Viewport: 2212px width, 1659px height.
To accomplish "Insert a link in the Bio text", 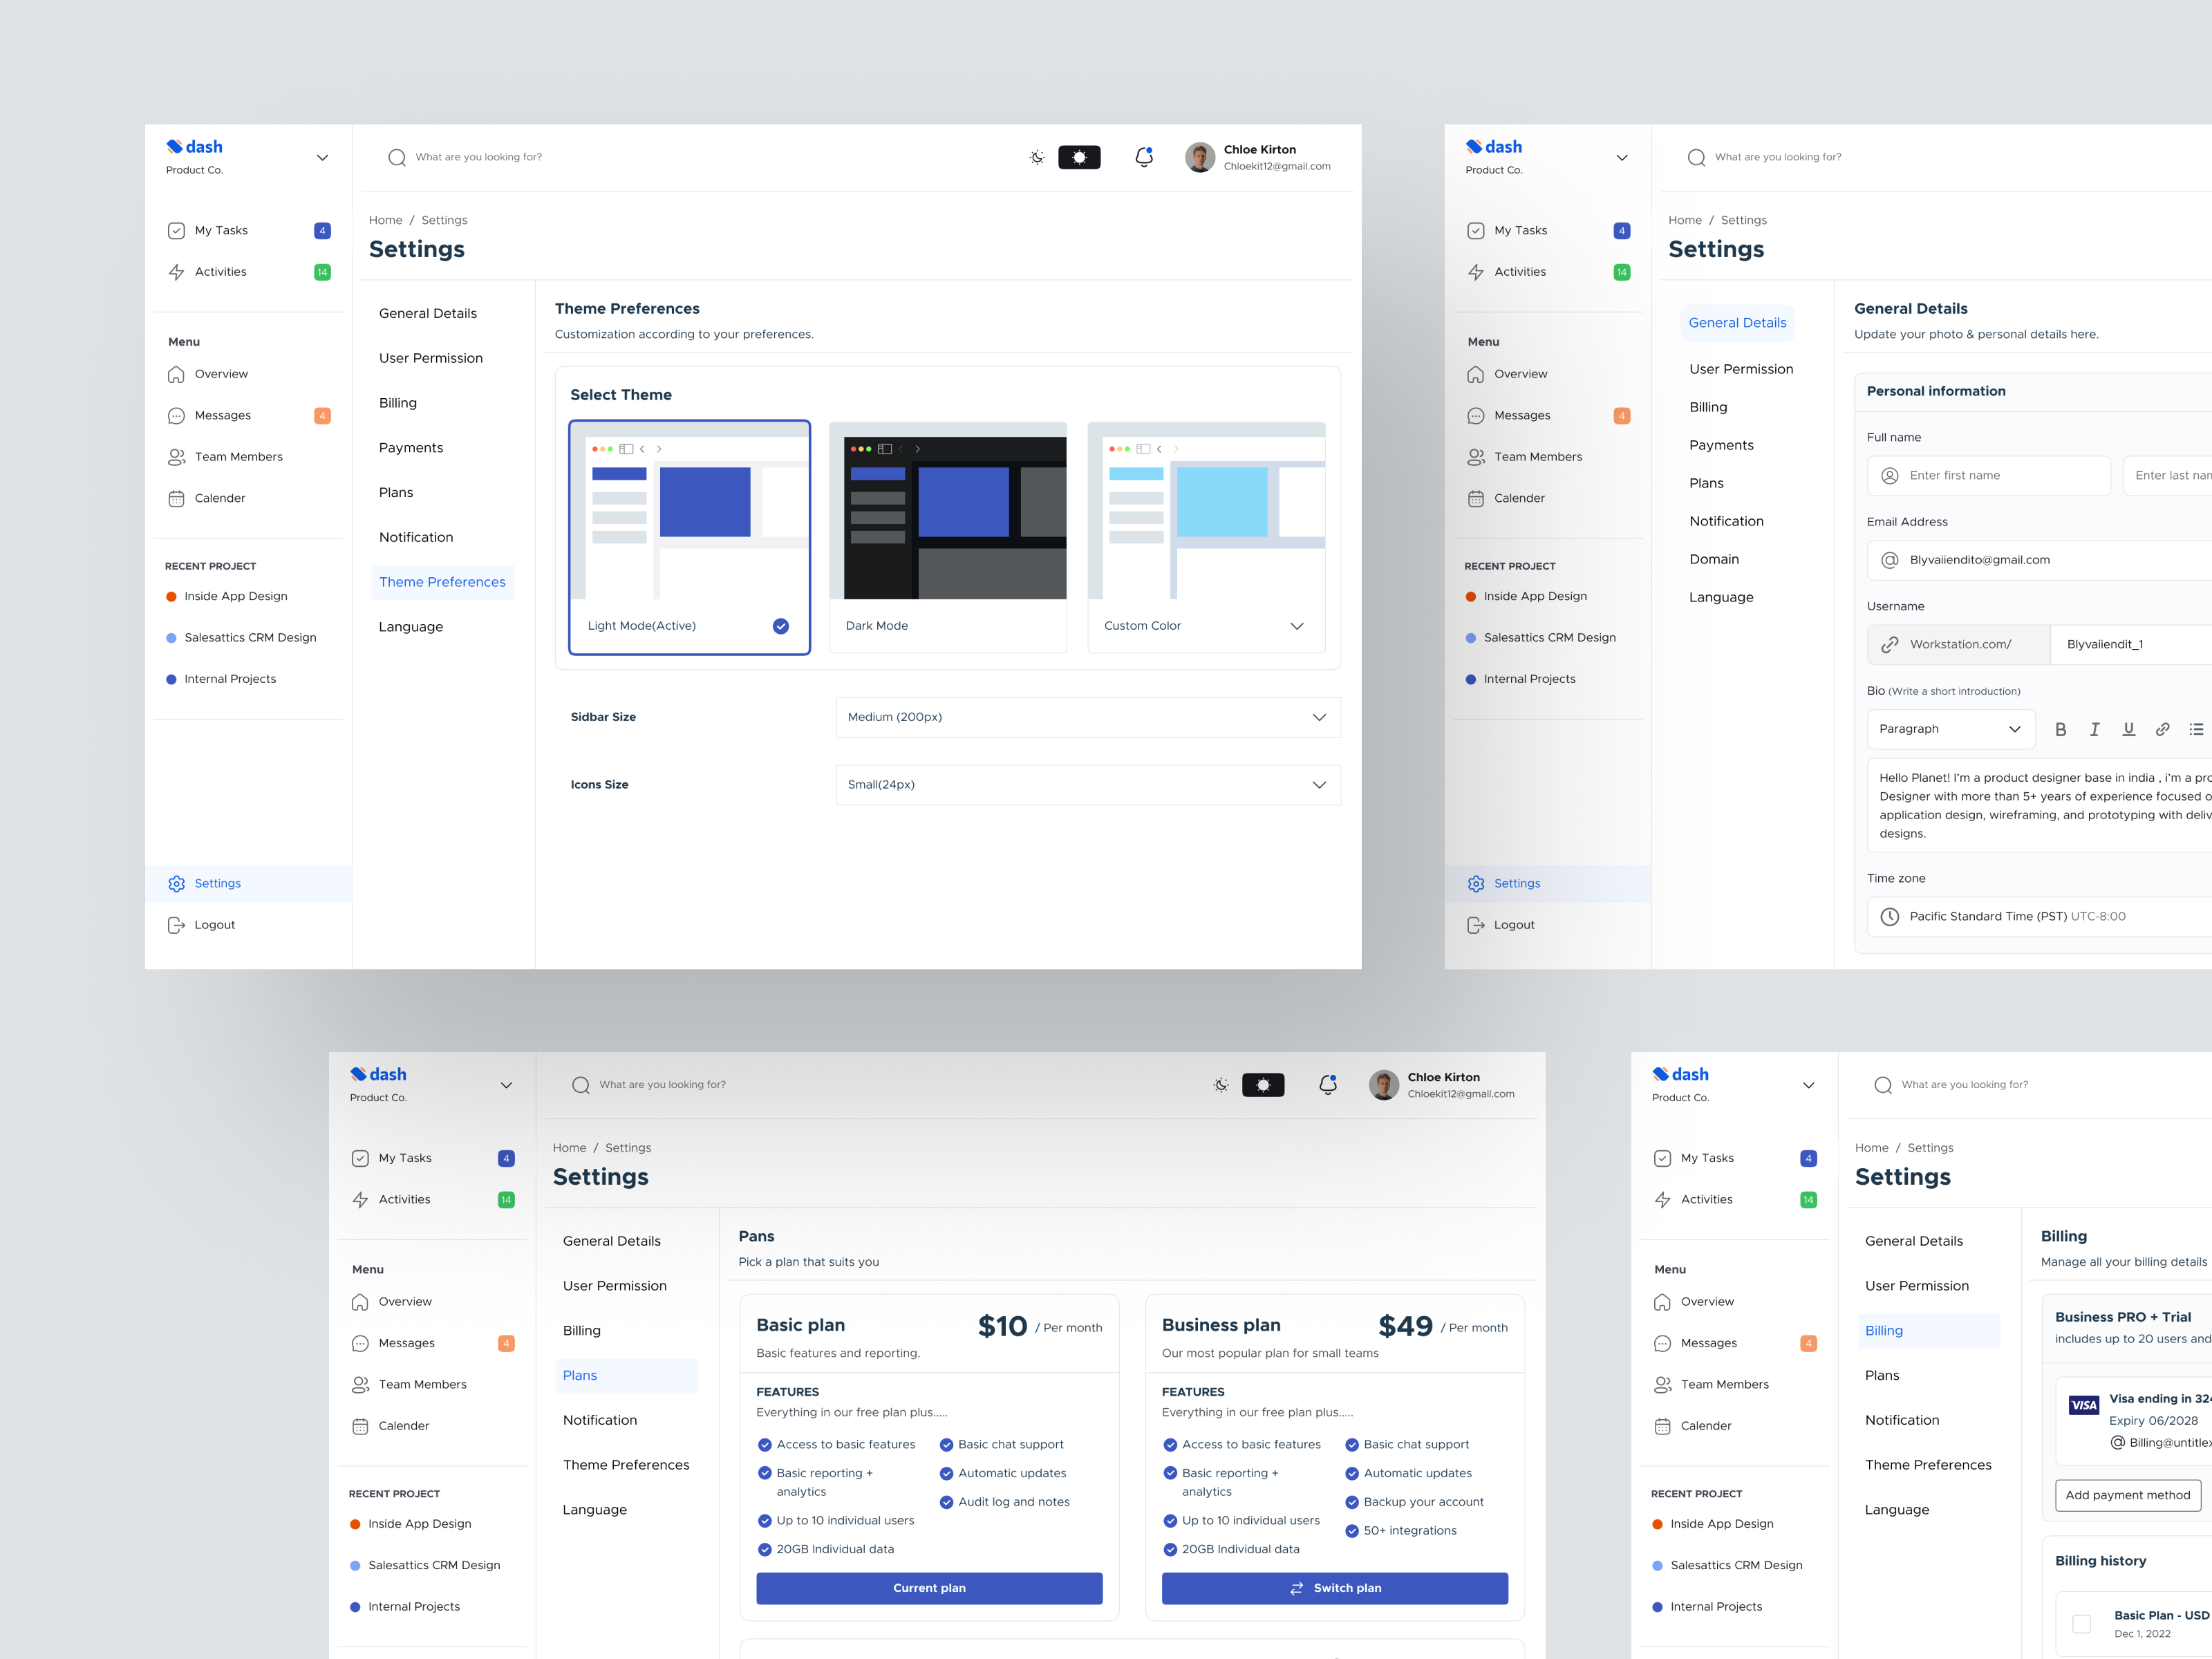I will [2163, 729].
